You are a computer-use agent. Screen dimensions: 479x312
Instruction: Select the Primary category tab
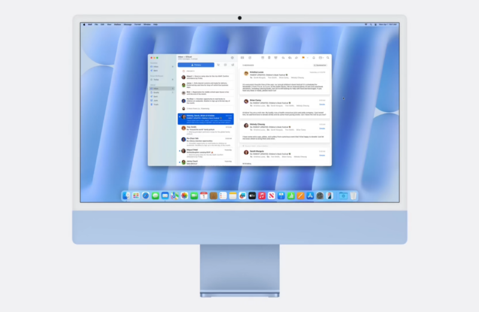point(196,65)
